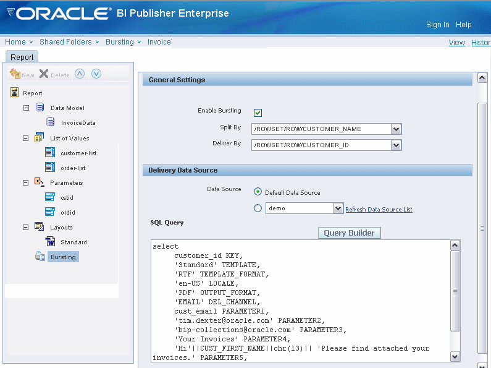The image size is (491, 368).
Task: Click the View link
Action: (x=456, y=42)
